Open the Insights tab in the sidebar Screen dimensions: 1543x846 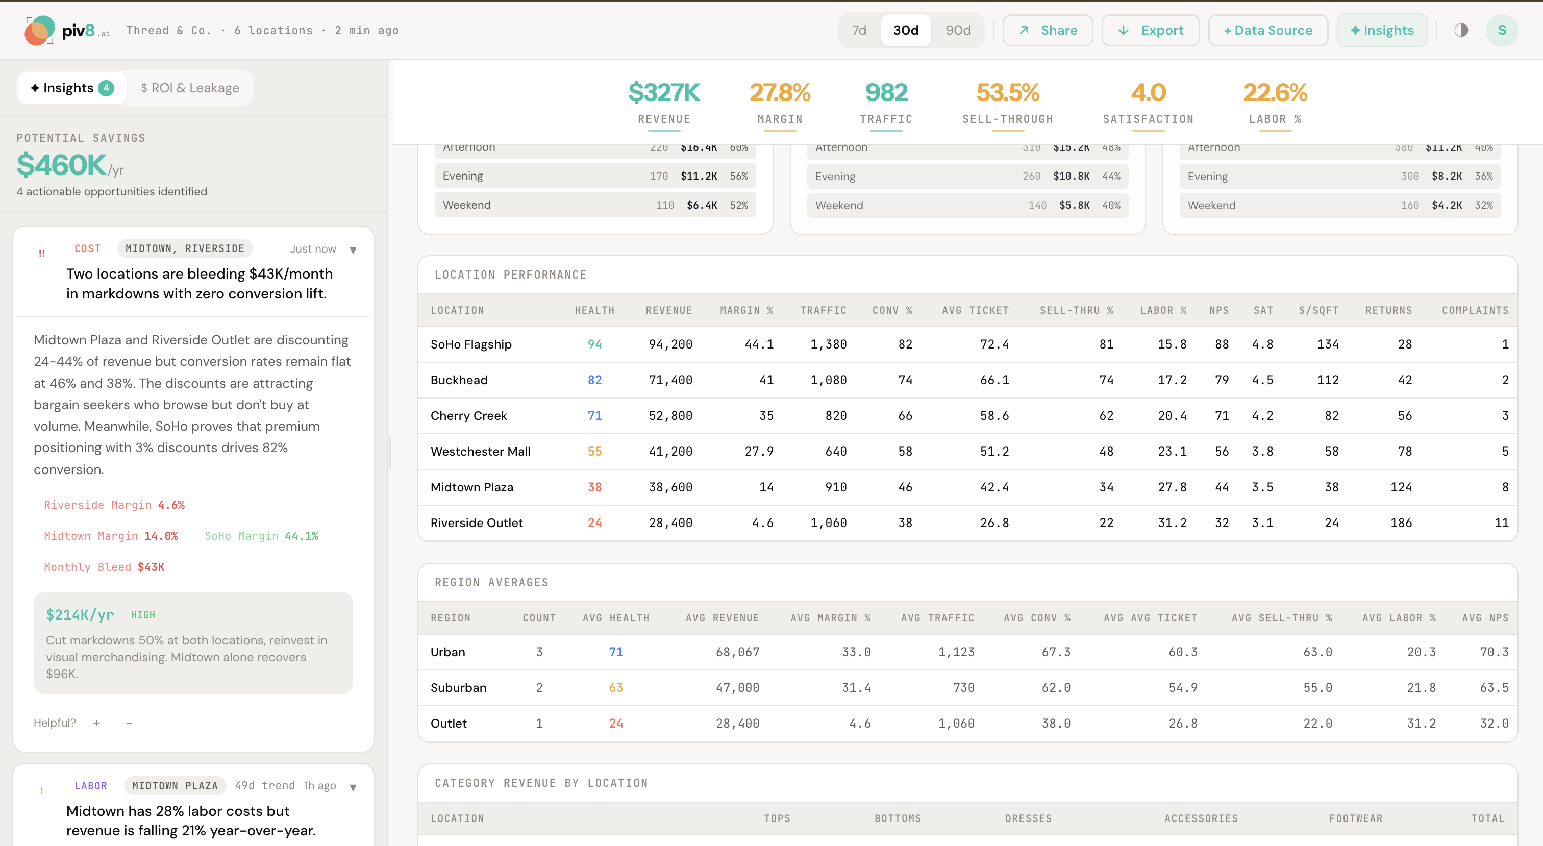click(x=72, y=88)
